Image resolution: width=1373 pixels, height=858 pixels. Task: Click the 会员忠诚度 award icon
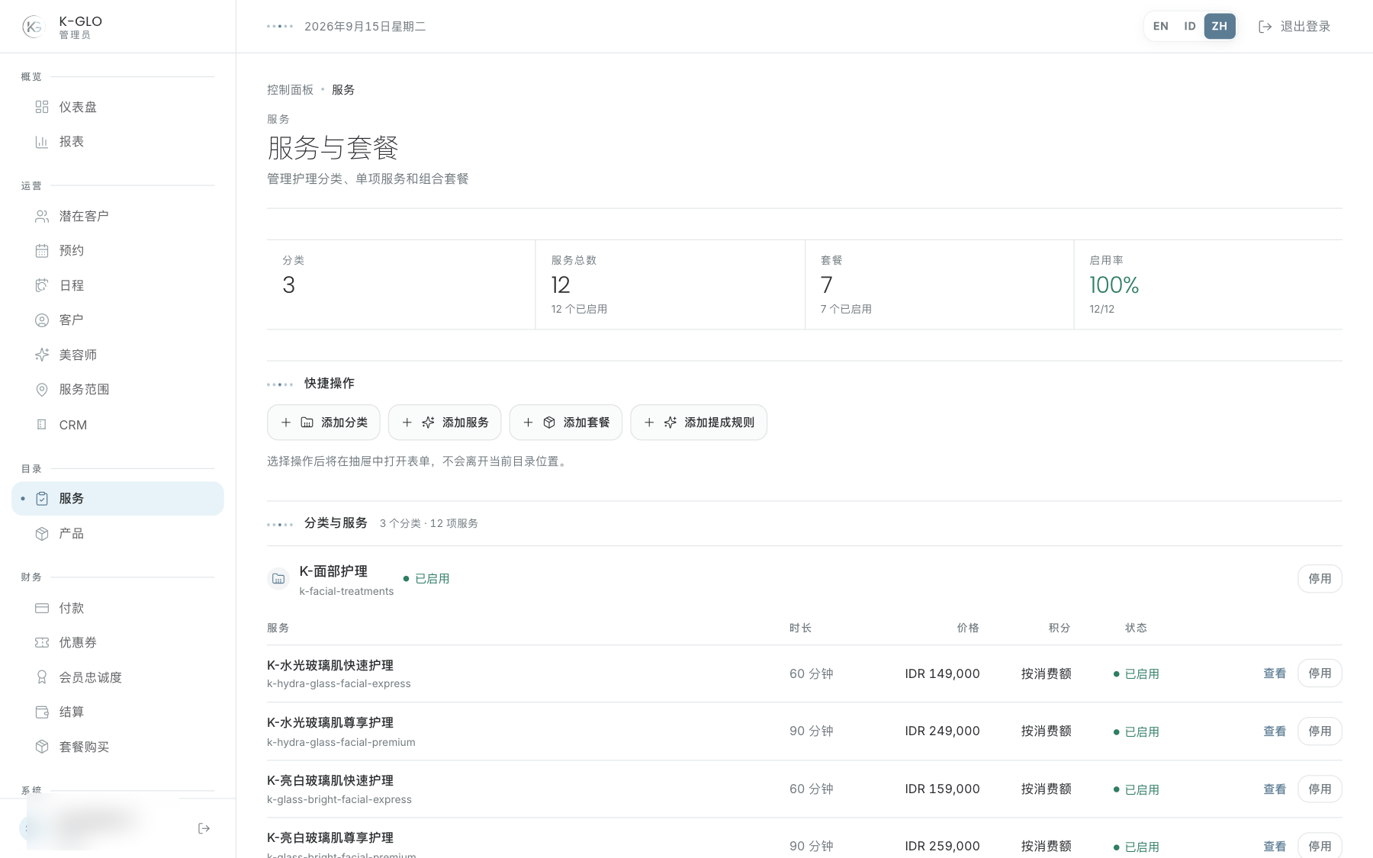pyautogui.click(x=42, y=677)
